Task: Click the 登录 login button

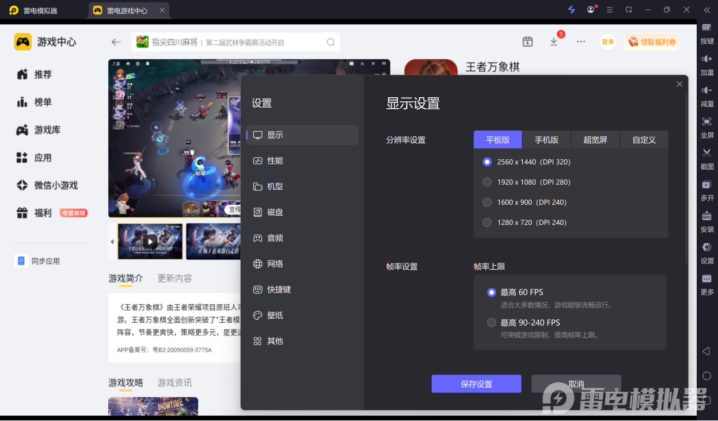Action: [608, 42]
